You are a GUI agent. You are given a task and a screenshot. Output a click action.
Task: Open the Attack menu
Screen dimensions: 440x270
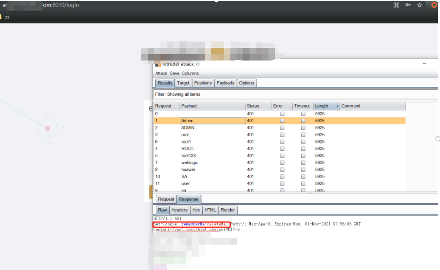coord(161,73)
